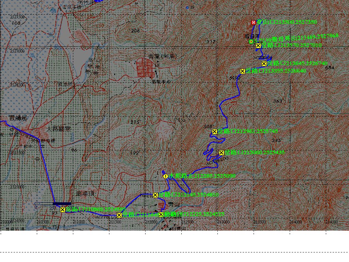Select junction marker at 210860.2524595

point(63,209)
